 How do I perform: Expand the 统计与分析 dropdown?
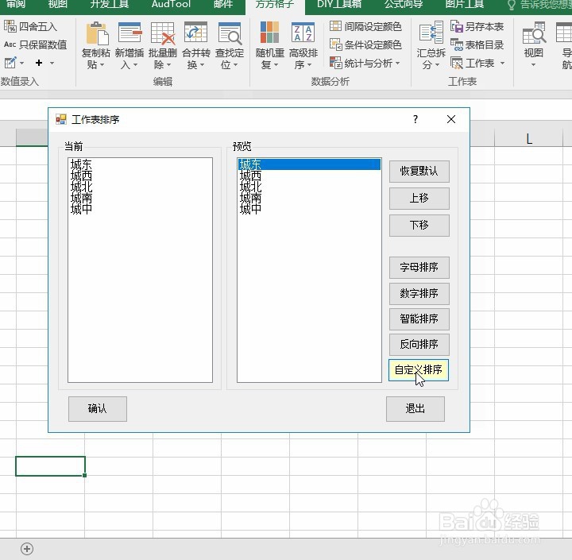click(x=398, y=63)
